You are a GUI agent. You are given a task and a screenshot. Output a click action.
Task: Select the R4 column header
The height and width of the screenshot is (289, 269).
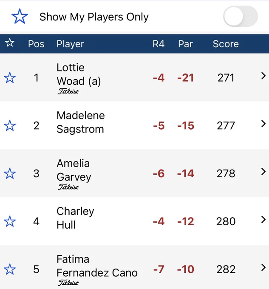click(x=159, y=44)
